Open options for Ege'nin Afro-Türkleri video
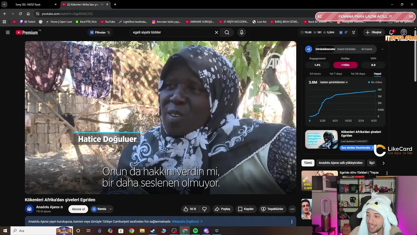Image resolution: width=417 pixels, height=235 pixels. 387,173
